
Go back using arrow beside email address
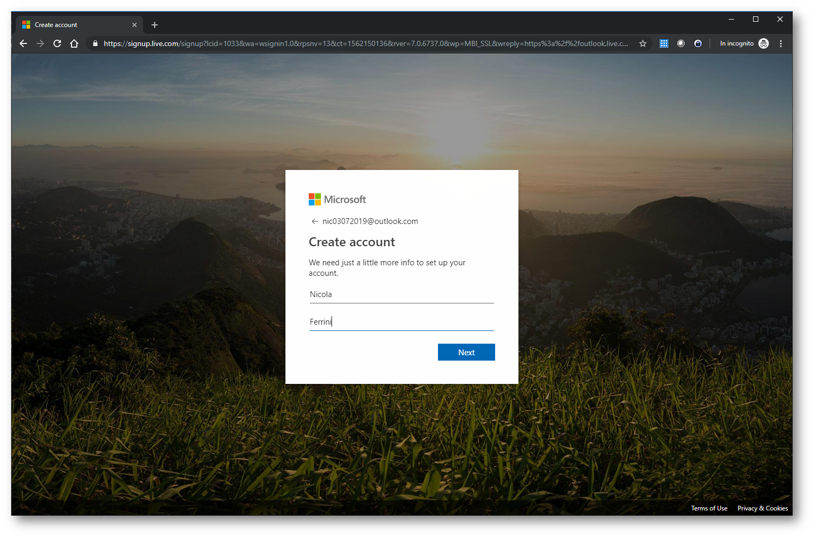coord(315,221)
